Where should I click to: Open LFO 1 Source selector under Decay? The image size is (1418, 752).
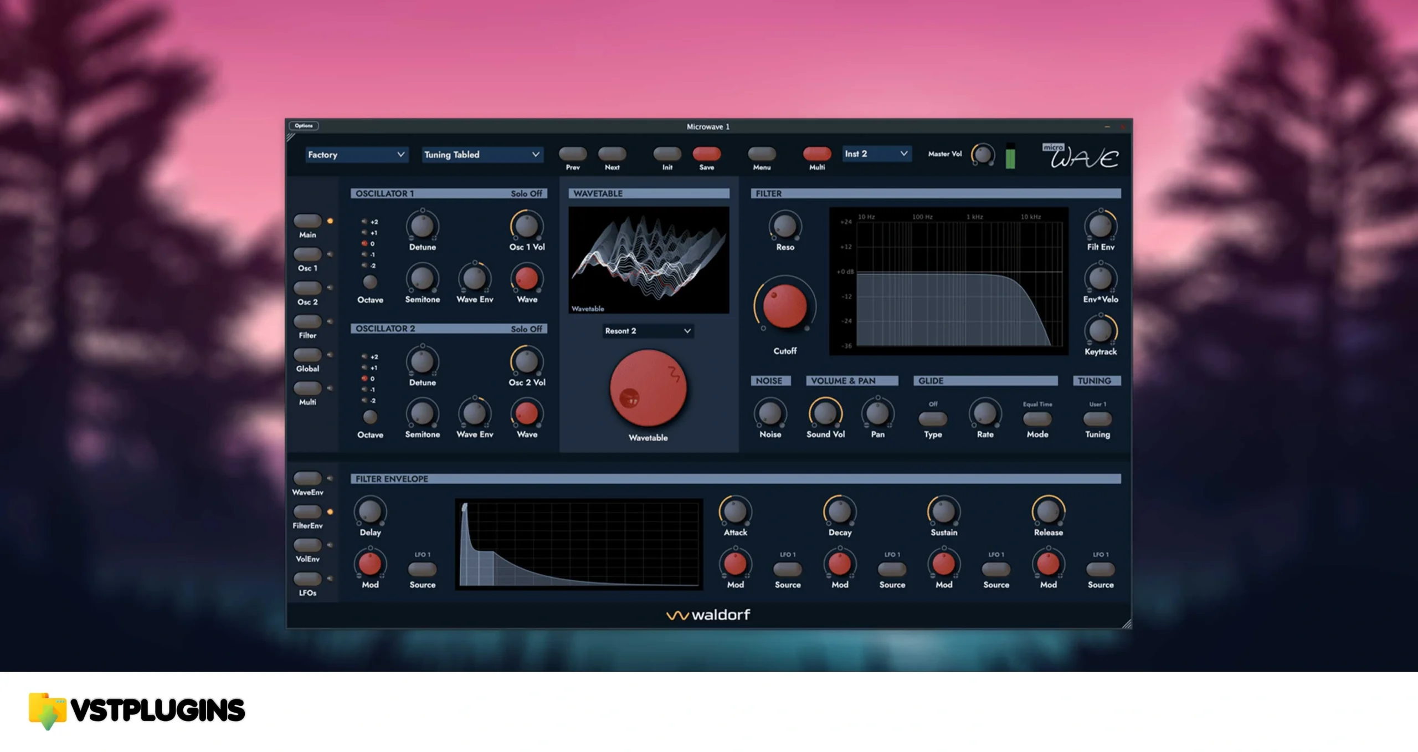(892, 569)
